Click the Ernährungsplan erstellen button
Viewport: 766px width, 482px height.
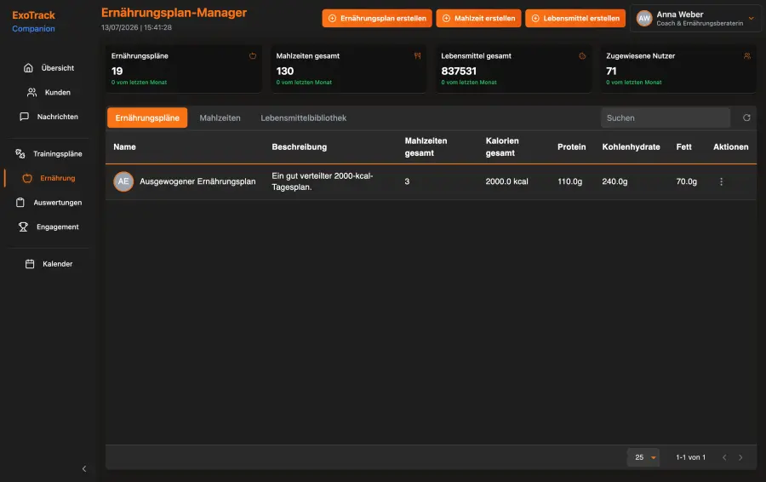[x=377, y=19]
